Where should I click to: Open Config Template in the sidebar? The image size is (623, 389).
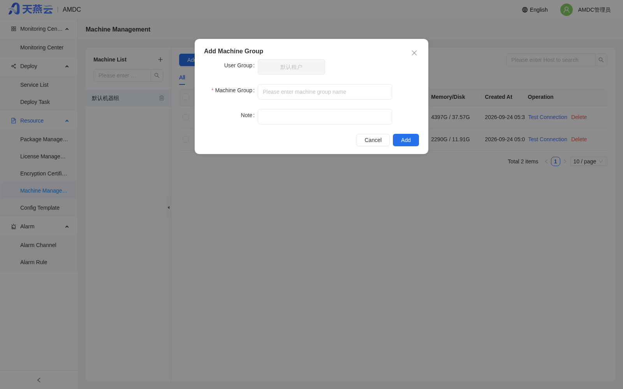pyautogui.click(x=39, y=208)
